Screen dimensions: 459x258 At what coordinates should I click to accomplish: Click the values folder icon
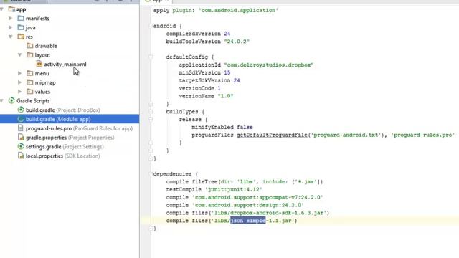[30, 91]
